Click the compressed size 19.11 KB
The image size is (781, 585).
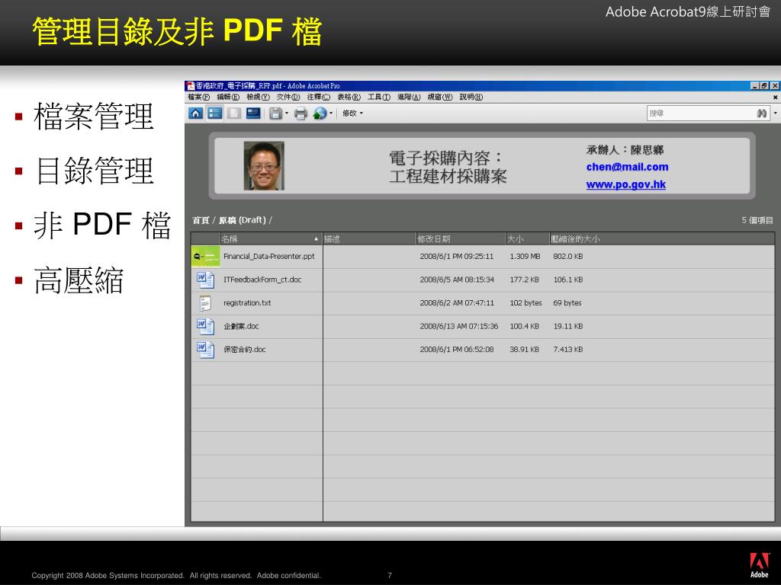[567, 326]
